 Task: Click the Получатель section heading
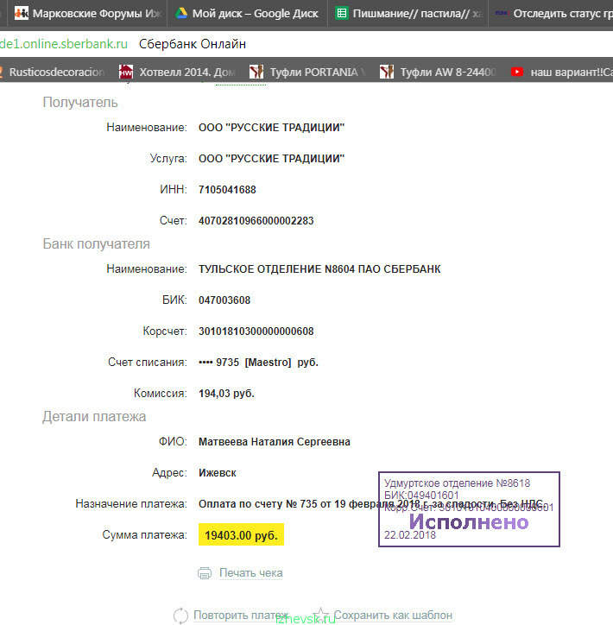pyautogui.click(x=80, y=103)
